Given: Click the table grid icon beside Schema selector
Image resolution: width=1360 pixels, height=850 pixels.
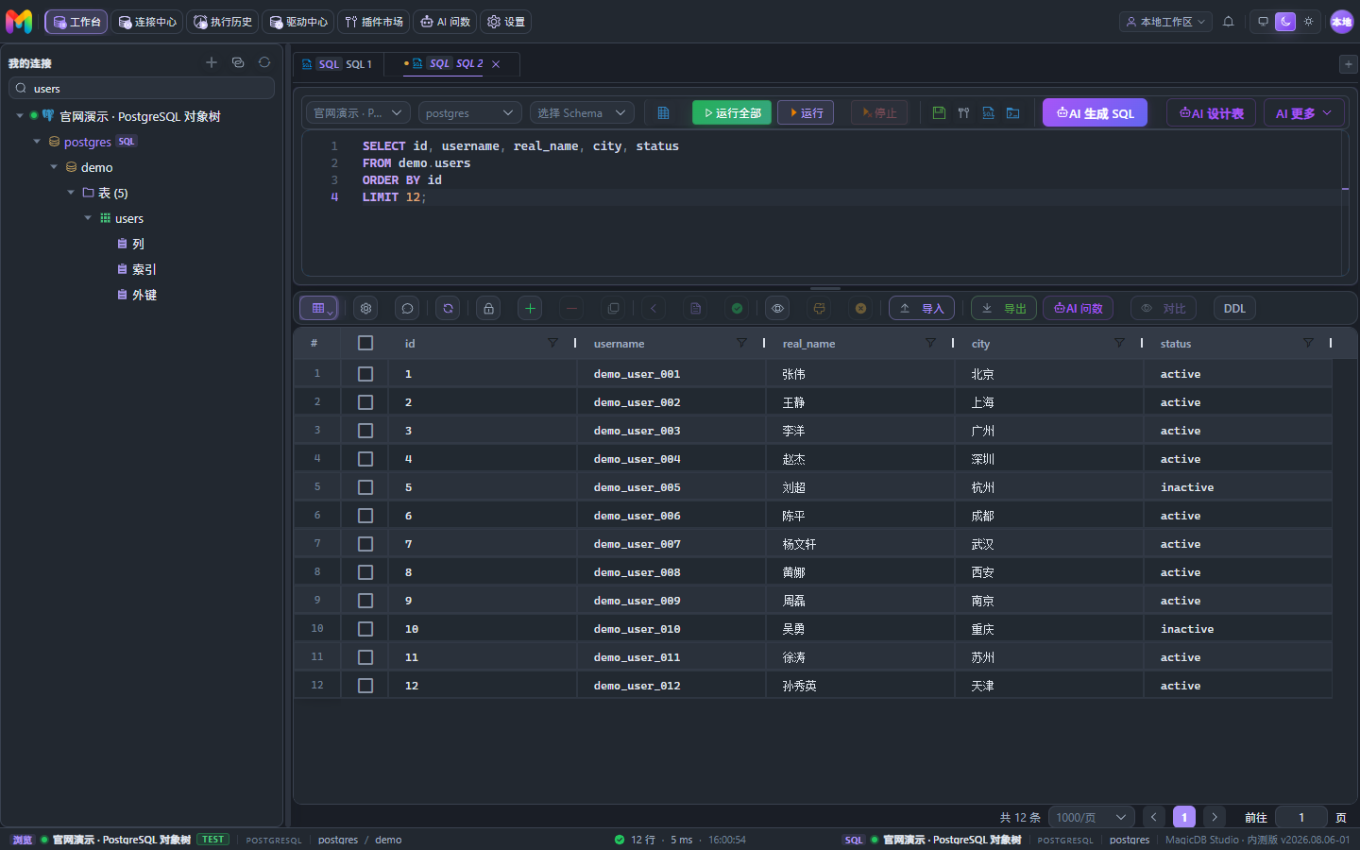Looking at the screenshot, I should 663,113.
